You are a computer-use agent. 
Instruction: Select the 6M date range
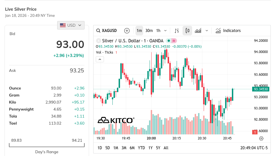(132, 148)
